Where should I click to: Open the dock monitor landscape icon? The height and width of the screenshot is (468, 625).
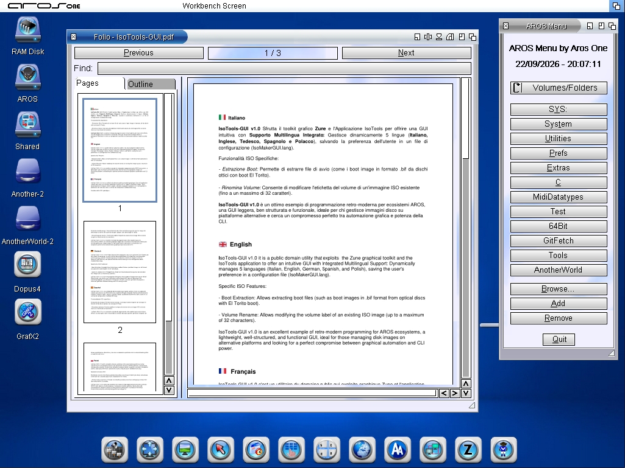[x=185, y=450]
